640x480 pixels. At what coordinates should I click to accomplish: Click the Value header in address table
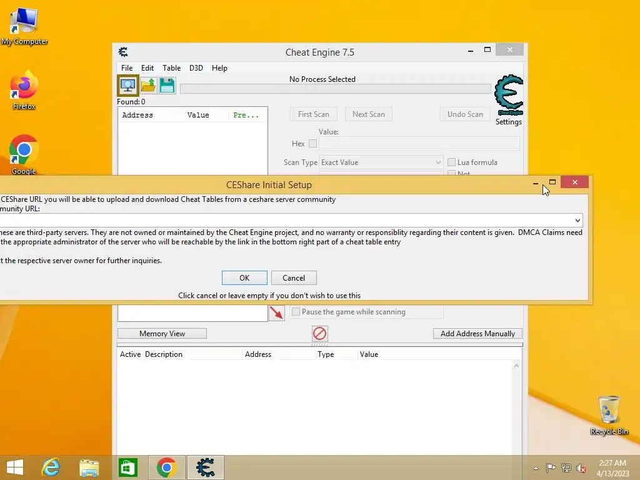[369, 354]
